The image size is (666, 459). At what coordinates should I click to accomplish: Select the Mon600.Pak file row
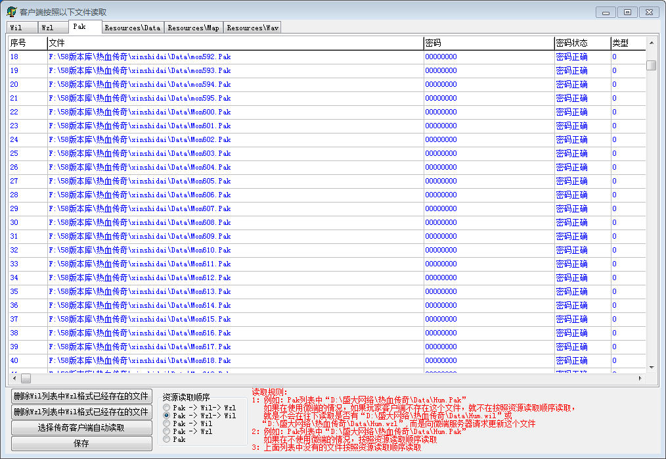(139, 112)
